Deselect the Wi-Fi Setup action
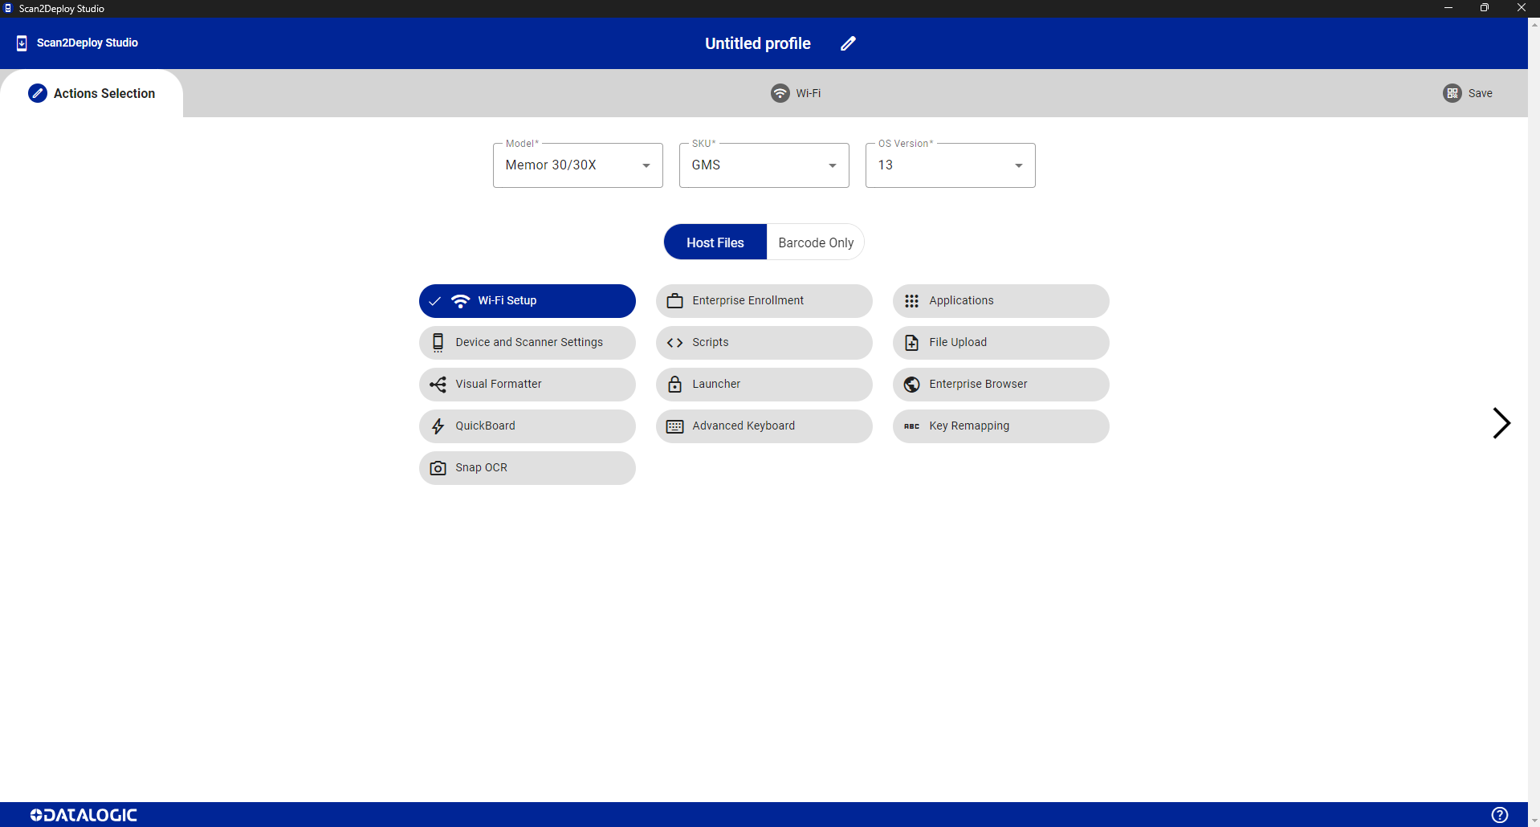The width and height of the screenshot is (1540, 827). [x=527, y=301]
